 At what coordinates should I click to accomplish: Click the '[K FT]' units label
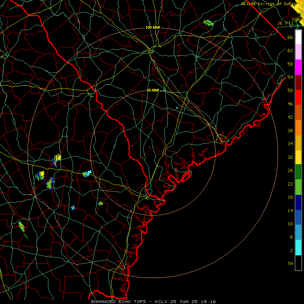click(285, 23)
